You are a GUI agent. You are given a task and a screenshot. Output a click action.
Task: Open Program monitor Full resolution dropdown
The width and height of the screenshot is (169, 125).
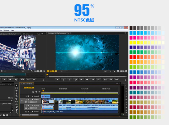tap(108, 71)
